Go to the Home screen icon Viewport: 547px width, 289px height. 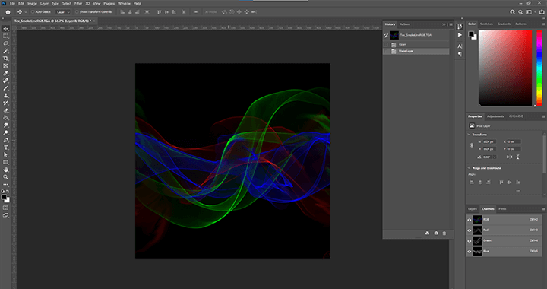point(8,12)
